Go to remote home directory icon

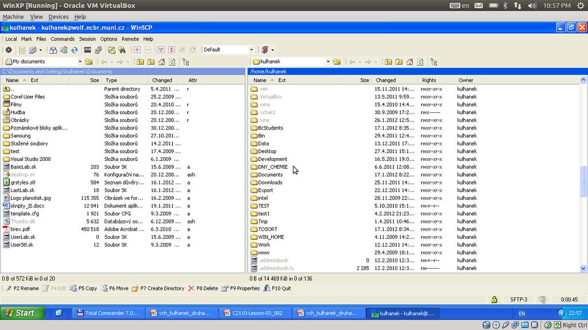[x=409, y=62]
